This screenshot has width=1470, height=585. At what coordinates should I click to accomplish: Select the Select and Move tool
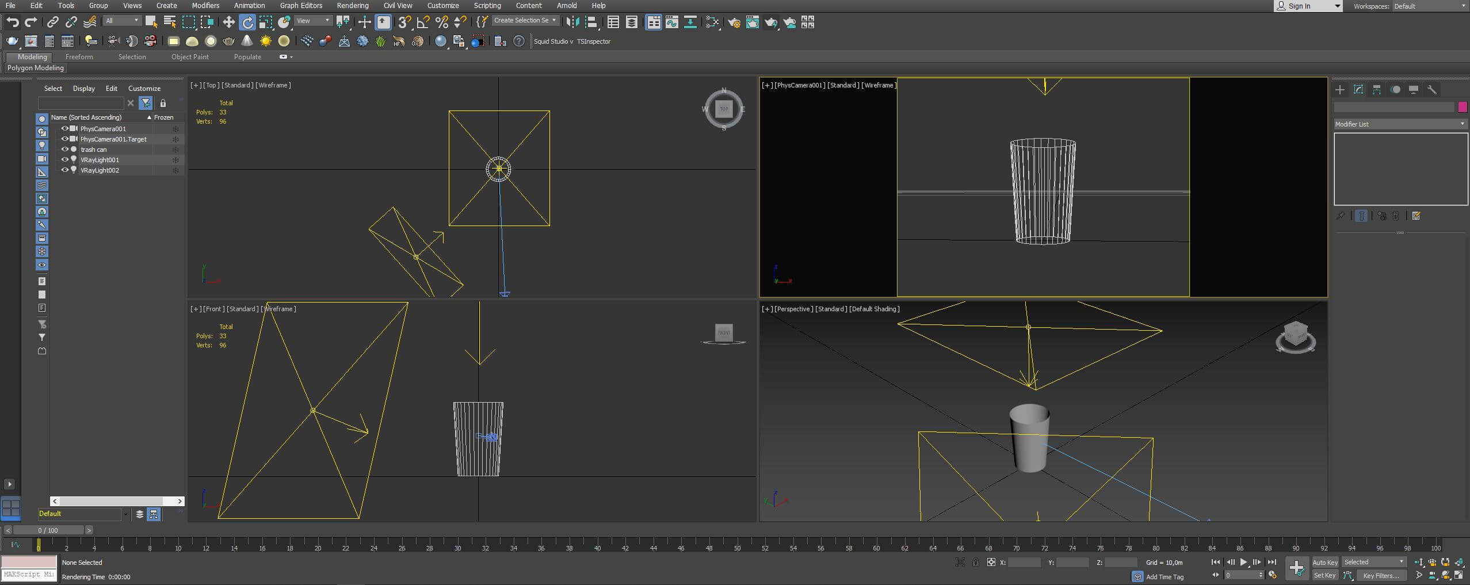pos(228,22)
